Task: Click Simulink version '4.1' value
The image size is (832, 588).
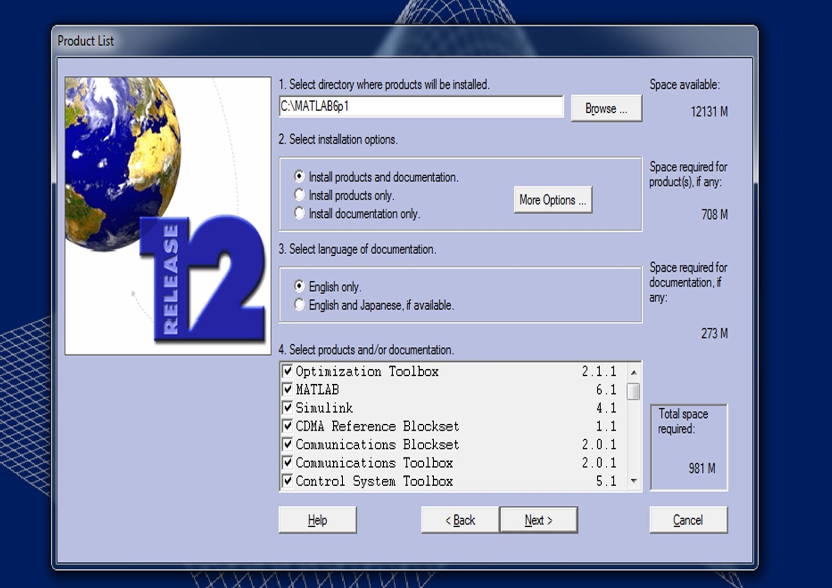Action: point(606,408)
